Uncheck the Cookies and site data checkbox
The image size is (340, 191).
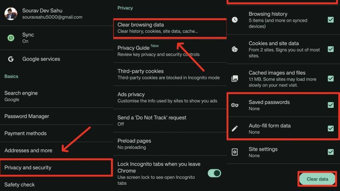coord(331,49)
